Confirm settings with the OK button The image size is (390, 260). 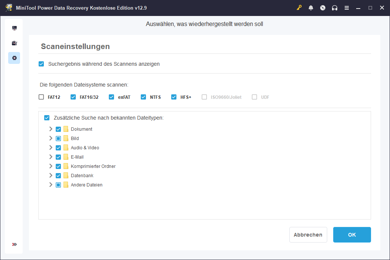(x=352, y=235)
